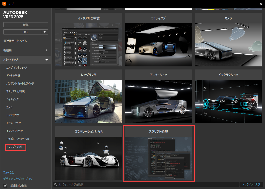Click the オンライン ヘルプ link
The image size is (265, 189).
point(251,184)
